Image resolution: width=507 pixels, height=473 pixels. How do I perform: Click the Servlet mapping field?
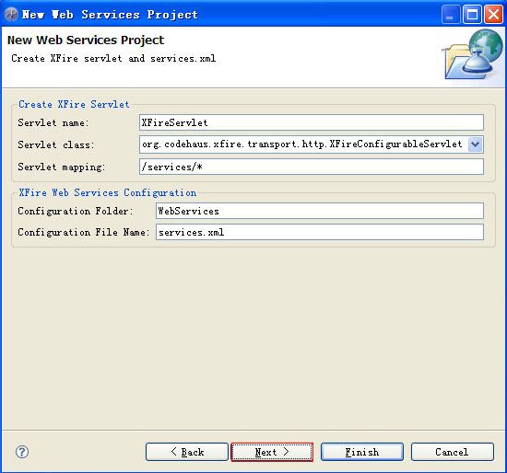coord(312,167)
